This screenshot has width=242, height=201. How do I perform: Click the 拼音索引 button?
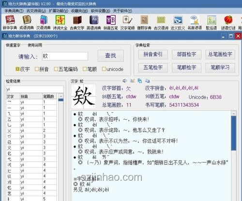tap(153, 55)
